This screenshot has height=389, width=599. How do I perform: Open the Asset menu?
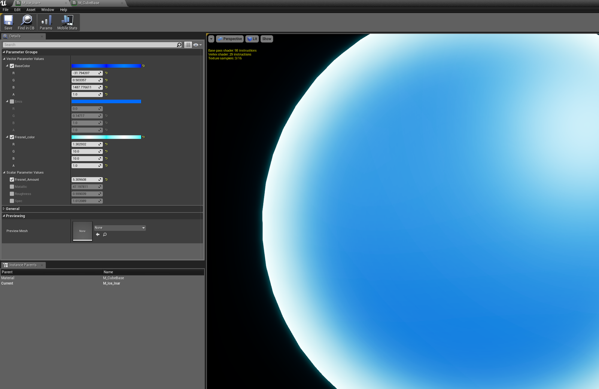pos(30,10)
